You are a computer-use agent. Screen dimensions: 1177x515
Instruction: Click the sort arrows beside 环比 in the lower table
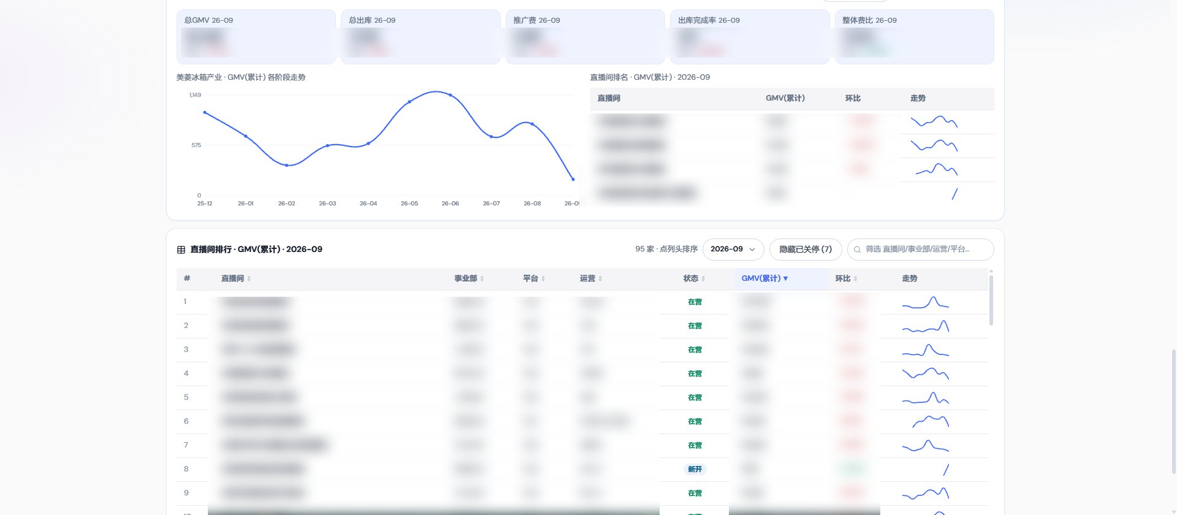(855, 279)
